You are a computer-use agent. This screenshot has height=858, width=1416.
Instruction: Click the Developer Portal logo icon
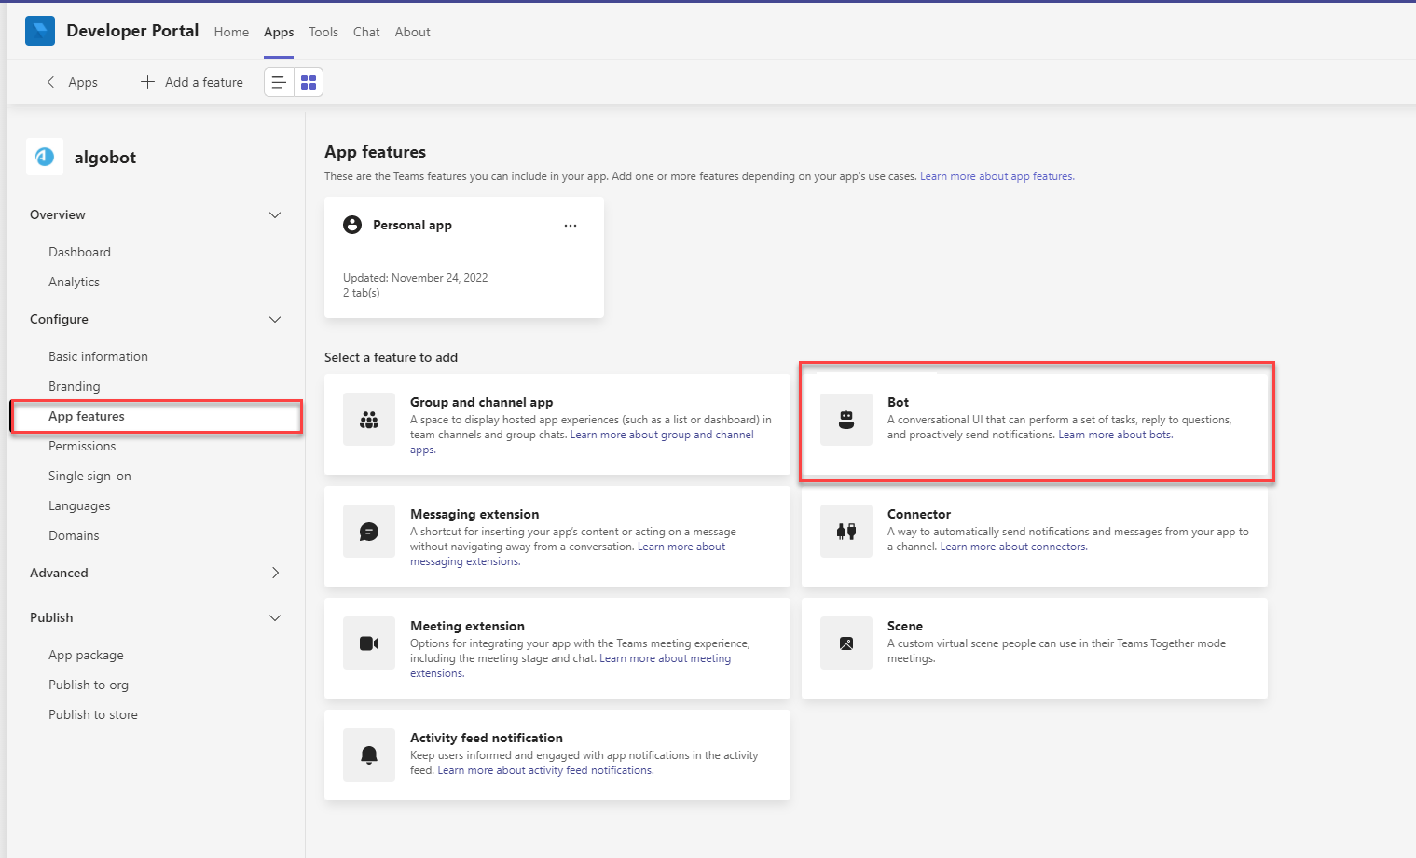pos(40,31)
